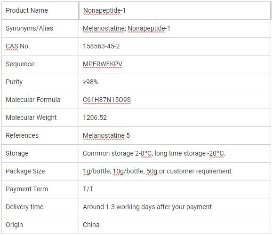273x235 pixels.
Task: Select the China origin value
Action: point(91,225)
